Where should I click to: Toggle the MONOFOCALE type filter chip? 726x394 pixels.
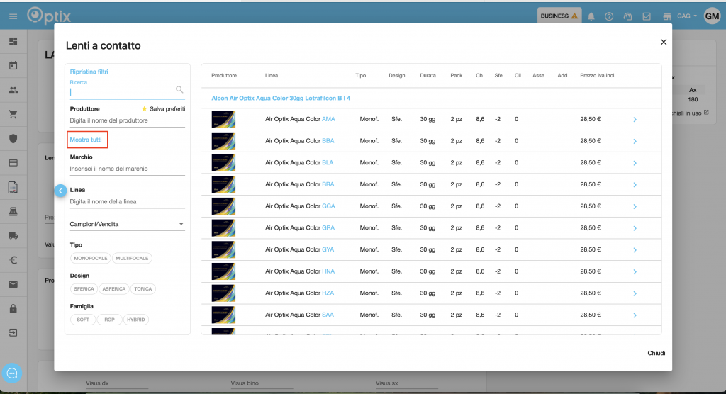click(x=91, y=258)
